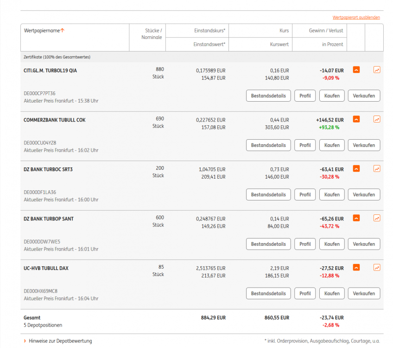Sort table by Wertpapiername column header
The height and width of the screenshot is (348, 393).
click(42, 31)
